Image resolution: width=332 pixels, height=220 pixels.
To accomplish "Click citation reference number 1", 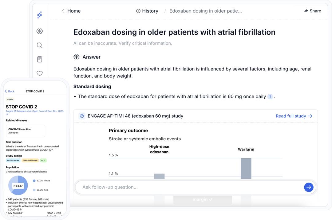I will coord(270,97).
